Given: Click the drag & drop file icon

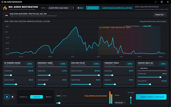Looking at the screenshot, I should (7, 15).
